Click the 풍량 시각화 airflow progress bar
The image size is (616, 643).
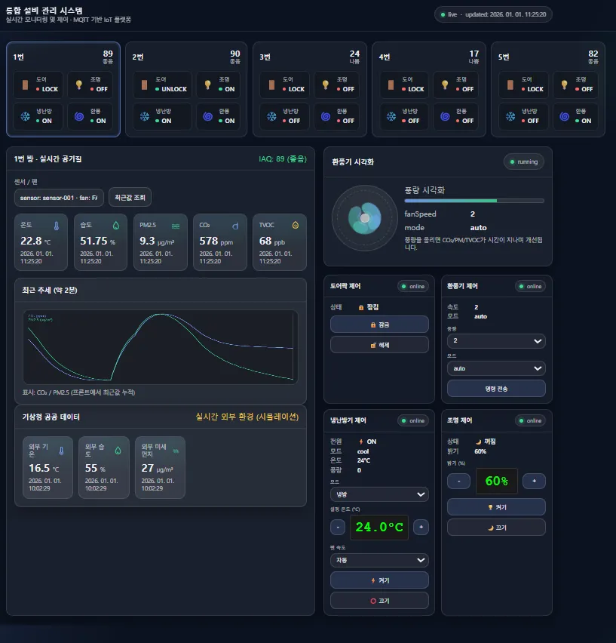pyautogui.click(x=473, y=201)
